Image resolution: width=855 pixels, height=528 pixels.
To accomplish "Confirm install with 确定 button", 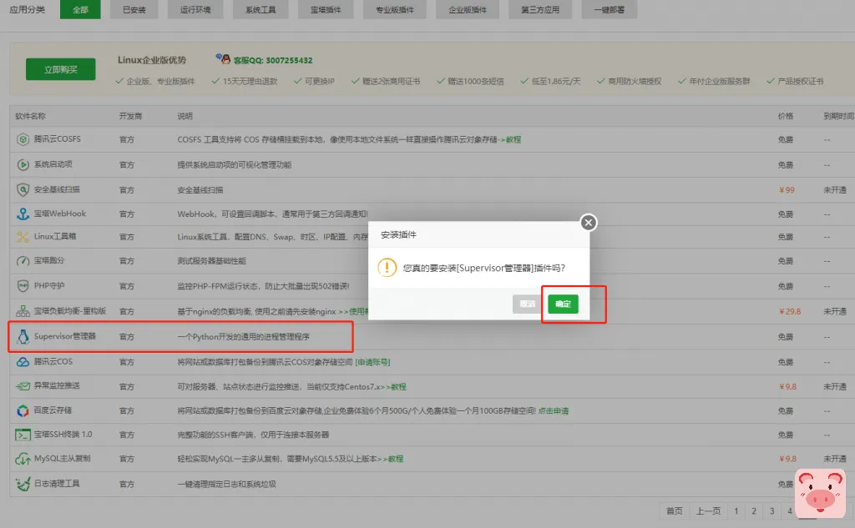I will pos(563,304).
